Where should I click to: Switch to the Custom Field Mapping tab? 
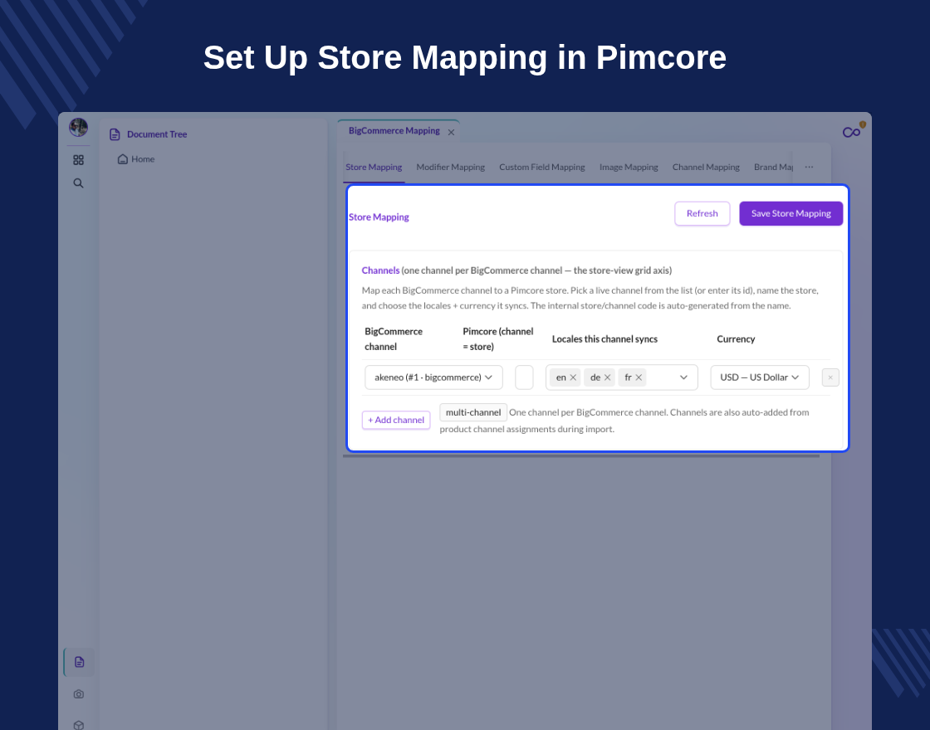coord(542,167)
